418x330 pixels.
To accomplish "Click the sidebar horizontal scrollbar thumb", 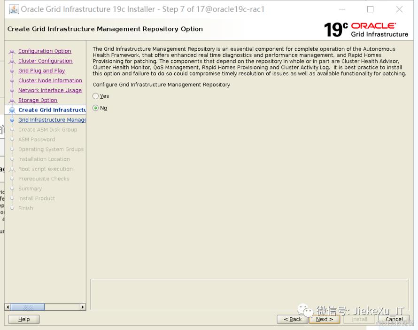I will coord(28,307).
